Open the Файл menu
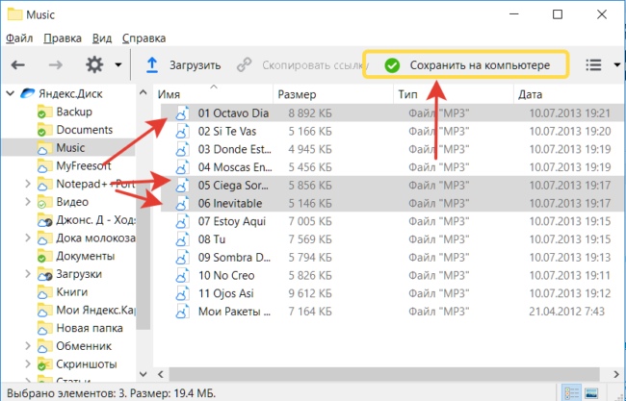The width and height of the screenshot is (626, 401). tap(19, 38)
